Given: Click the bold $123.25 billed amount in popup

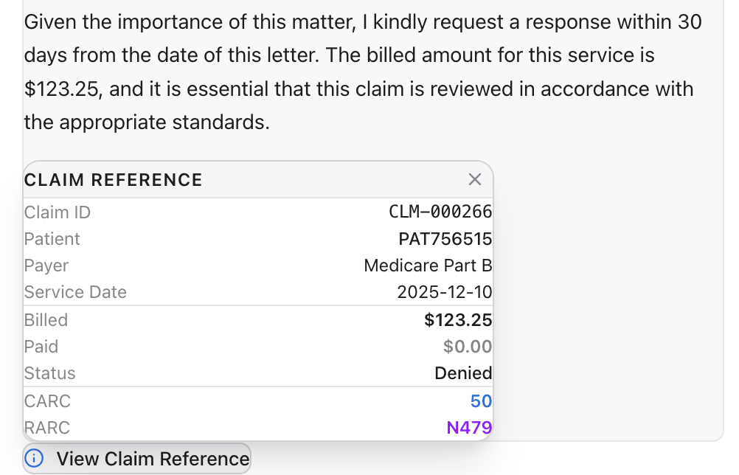Looking at the screenshot, I should (458, 320).
